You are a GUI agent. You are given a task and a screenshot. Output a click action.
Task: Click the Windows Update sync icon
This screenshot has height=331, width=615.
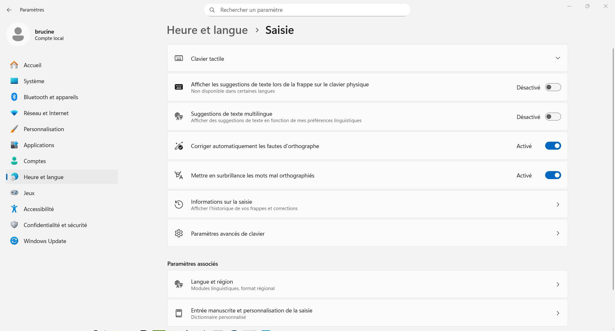coord(14,241)
